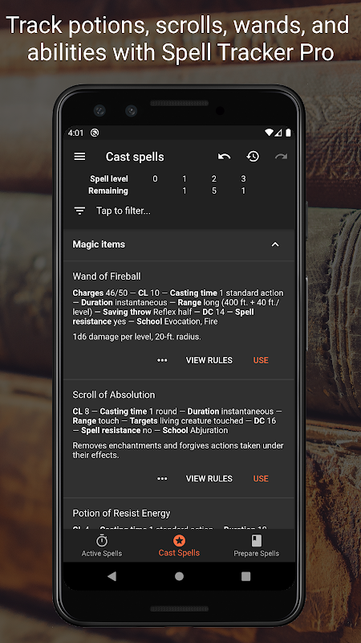Tap the Android back navigation button
361x643 pixels.
click(112, 576)
